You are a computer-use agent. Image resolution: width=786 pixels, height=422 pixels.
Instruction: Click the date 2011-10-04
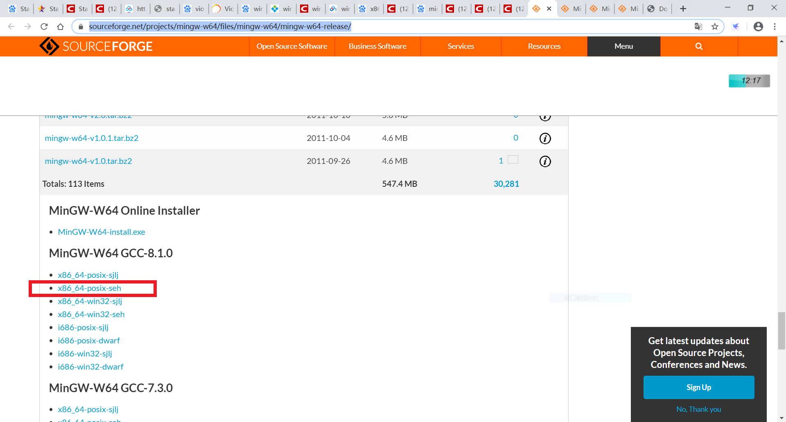click(328, 138)
